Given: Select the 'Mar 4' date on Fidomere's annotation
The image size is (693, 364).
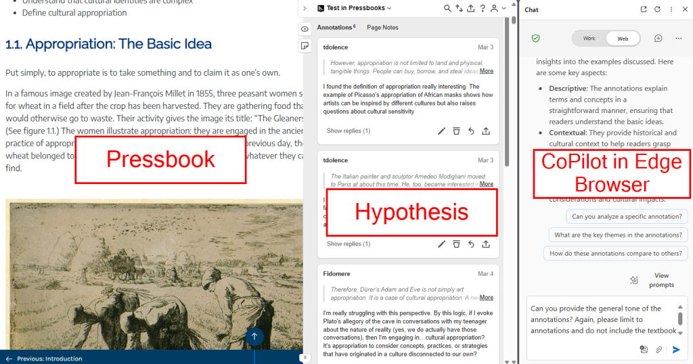Looking at the screenshot, I should 485,274.
